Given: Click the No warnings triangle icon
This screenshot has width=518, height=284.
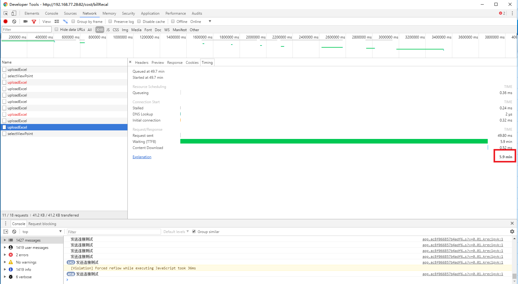Looking at the screenshot, I should click(x=11, y=262).
